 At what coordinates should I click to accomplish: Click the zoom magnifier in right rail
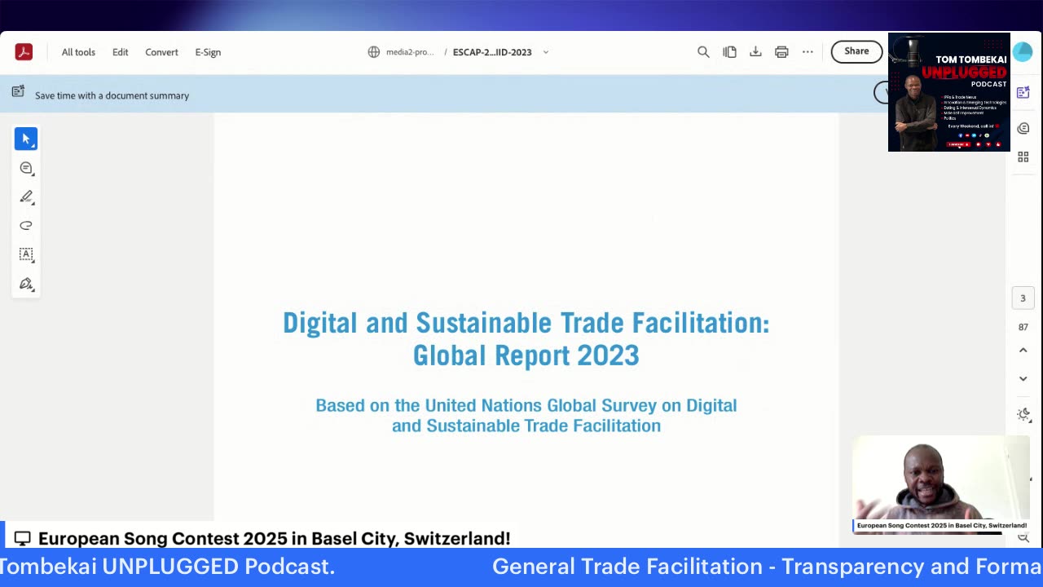point(1023,537)
